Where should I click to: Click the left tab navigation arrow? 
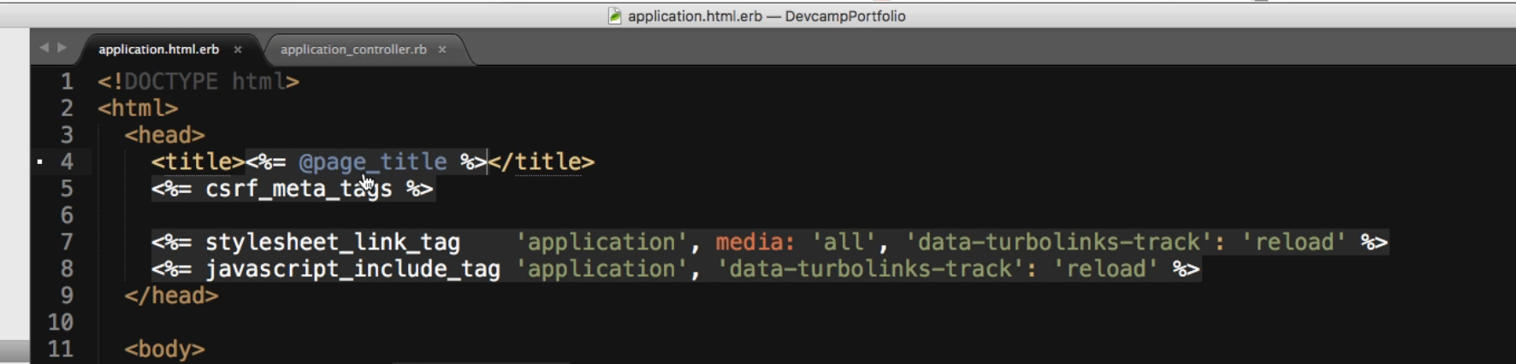tap(44, 48)
